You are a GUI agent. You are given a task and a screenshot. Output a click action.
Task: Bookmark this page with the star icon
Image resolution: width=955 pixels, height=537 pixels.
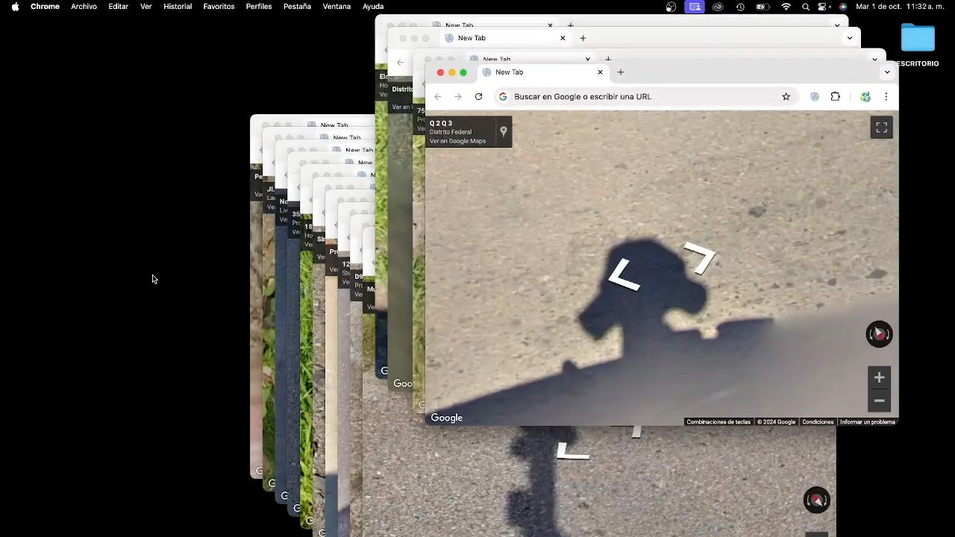tap(786, 97)
